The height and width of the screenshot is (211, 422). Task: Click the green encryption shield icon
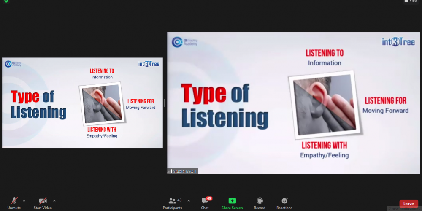click(x=6, y=1)
